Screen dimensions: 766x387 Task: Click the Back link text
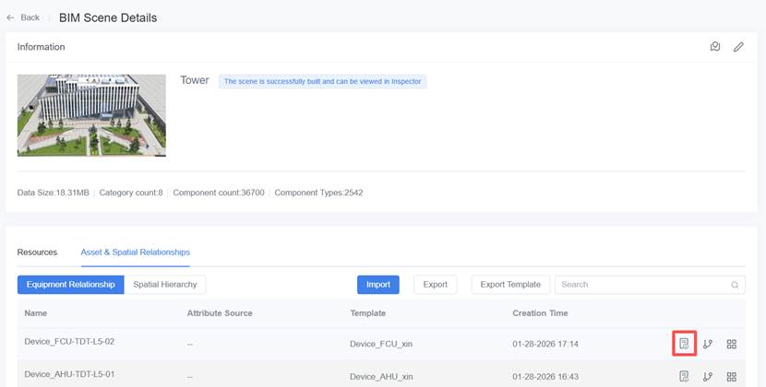tap(30, 18)
